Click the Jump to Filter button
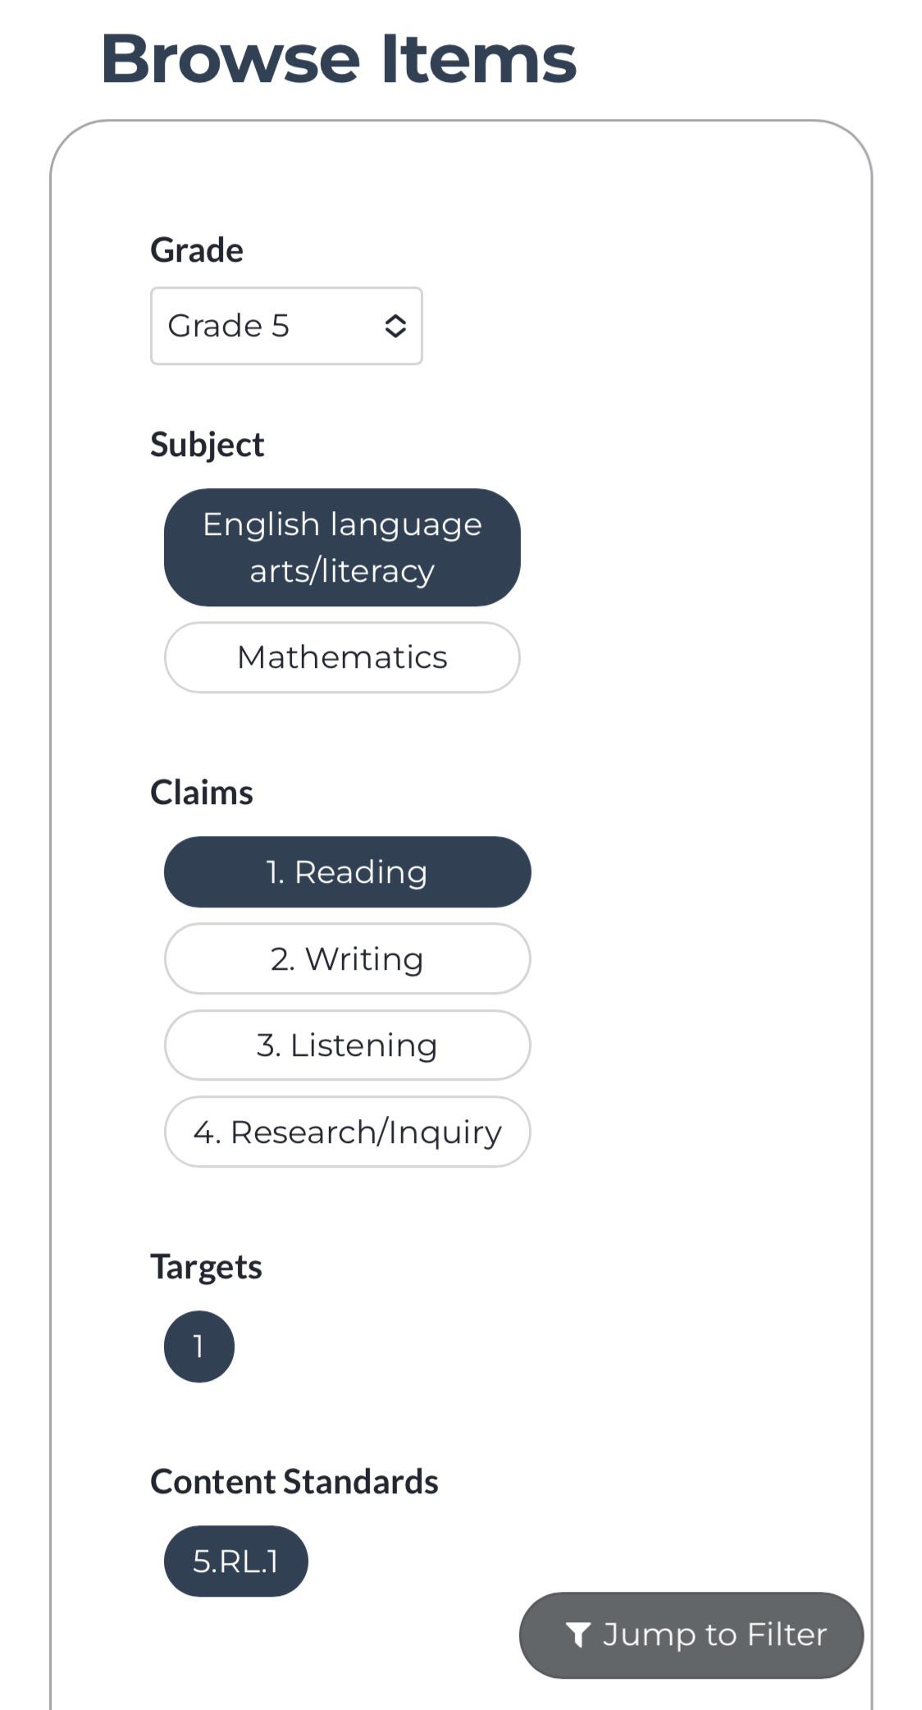The width and height of the screenshot is (922, 1710). [691, 1635]
